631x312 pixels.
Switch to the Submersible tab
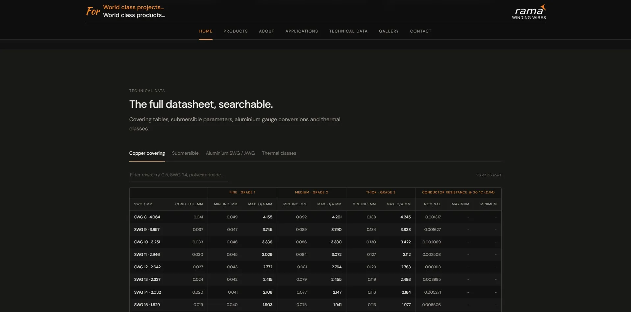click(185, 153)
